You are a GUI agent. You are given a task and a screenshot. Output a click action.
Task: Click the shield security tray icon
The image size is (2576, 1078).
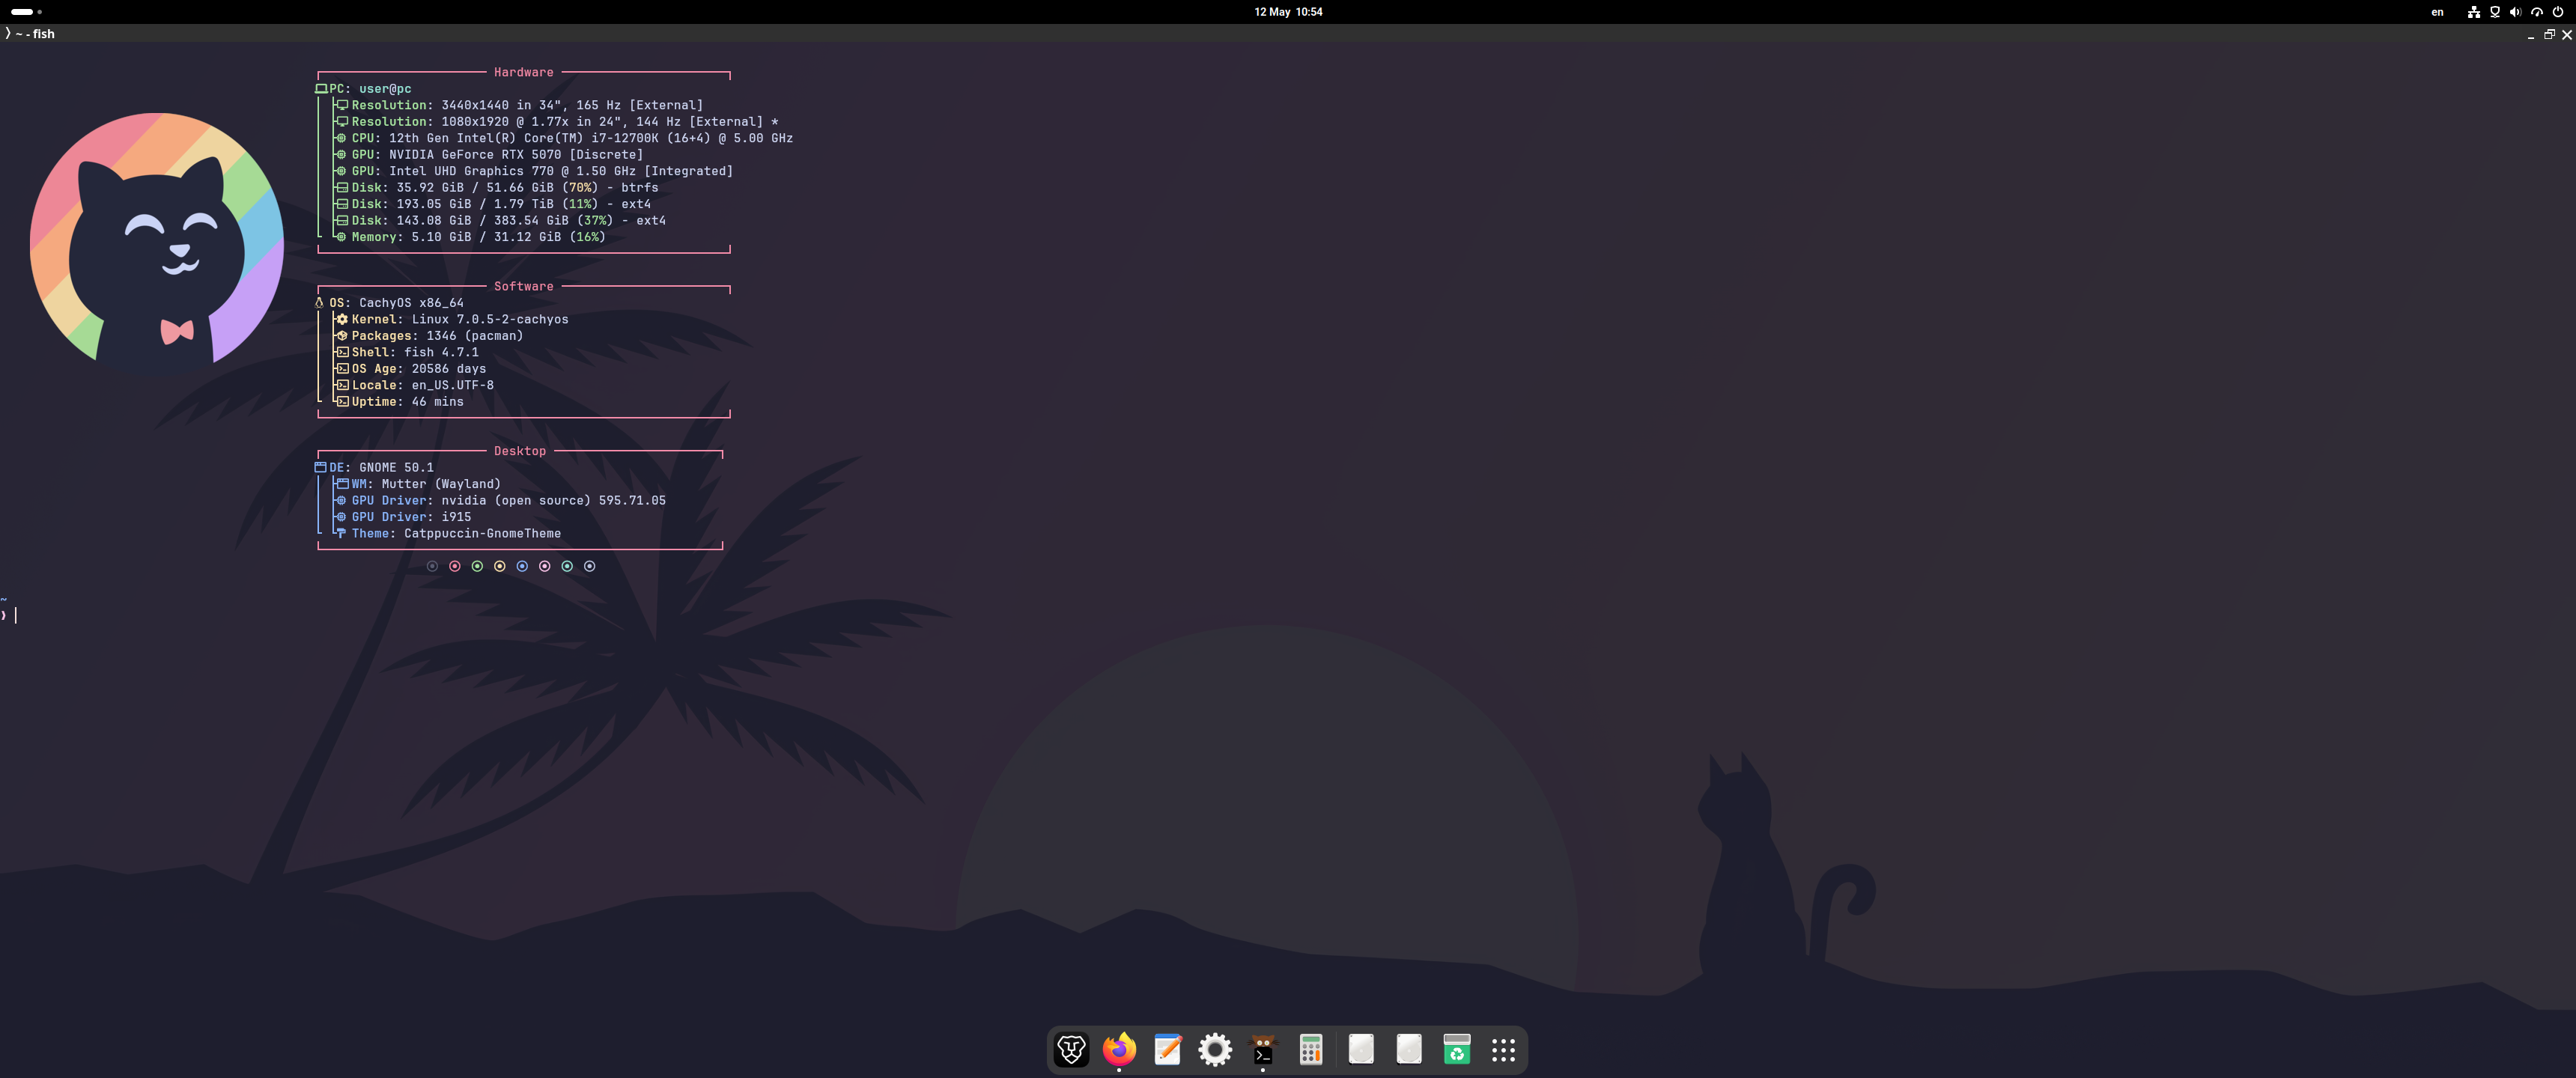click(x=2495, y=12)
